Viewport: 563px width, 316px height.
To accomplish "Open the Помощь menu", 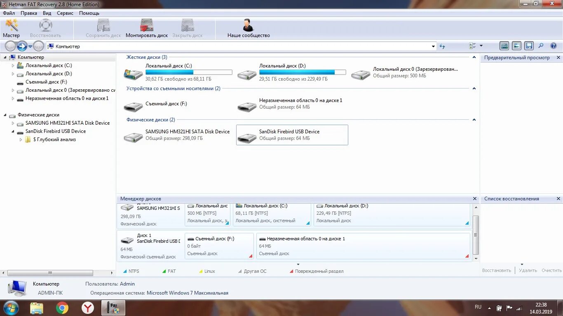I will [x=89, y=13].
